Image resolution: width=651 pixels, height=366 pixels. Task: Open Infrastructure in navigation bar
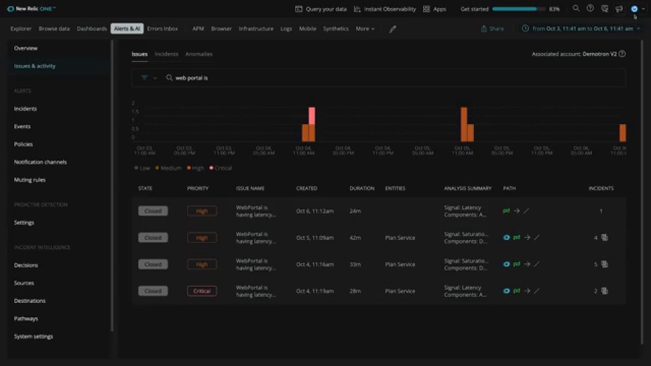[x=256, y=28]
